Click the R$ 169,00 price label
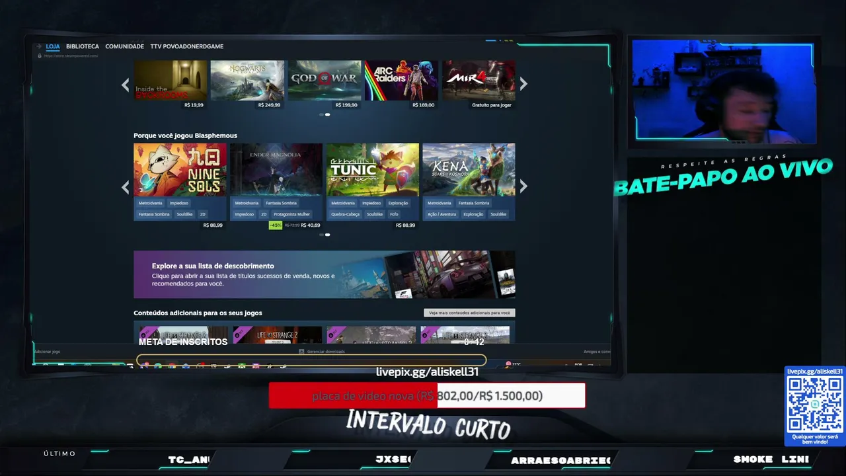This screenshot has height=476, width=846. (x=423, y=105)
